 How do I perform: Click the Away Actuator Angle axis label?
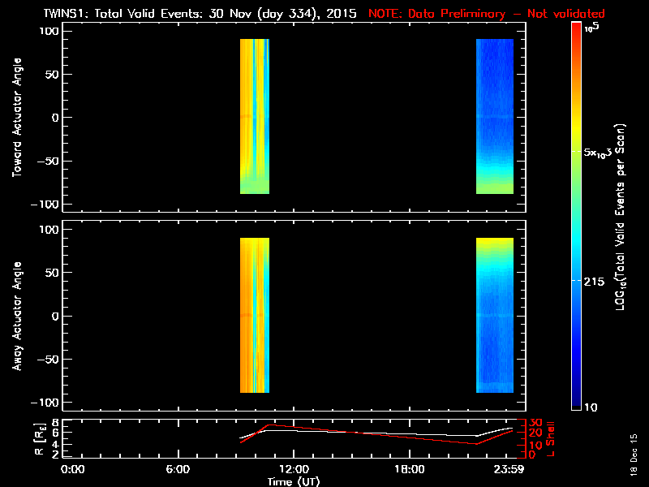[x=15, y=317]
